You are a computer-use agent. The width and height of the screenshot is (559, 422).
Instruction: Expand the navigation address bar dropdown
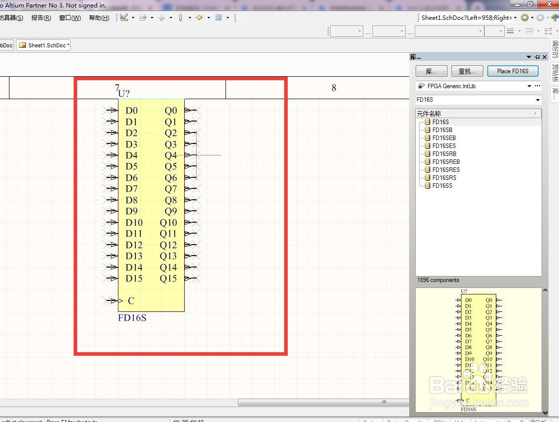tap(515, 17)
